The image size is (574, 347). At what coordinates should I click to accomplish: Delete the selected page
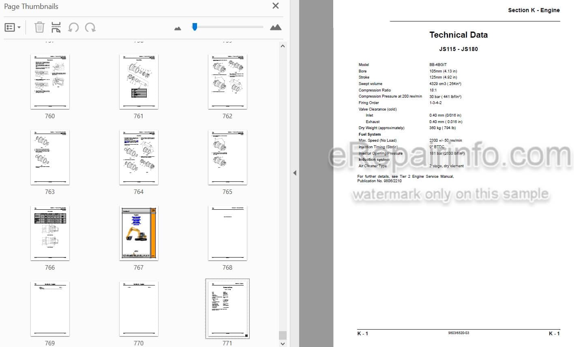pos(39,28)
